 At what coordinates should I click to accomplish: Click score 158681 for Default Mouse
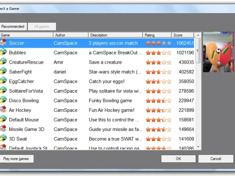[x=186, y=120]
